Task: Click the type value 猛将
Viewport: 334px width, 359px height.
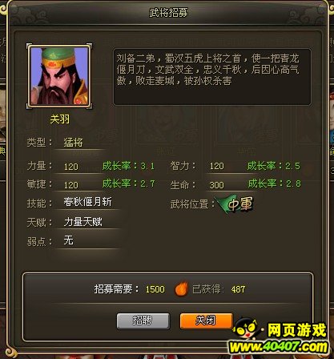Action: (73, 143)
